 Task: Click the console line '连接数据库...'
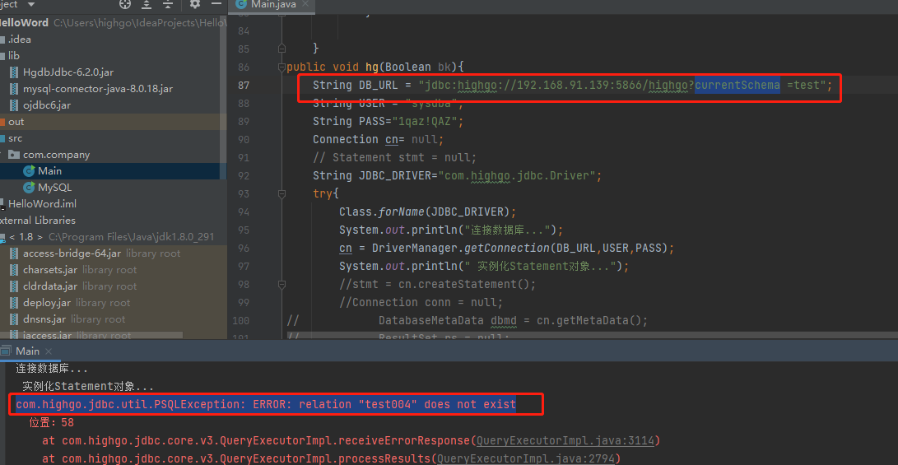(x=52, y=369)
